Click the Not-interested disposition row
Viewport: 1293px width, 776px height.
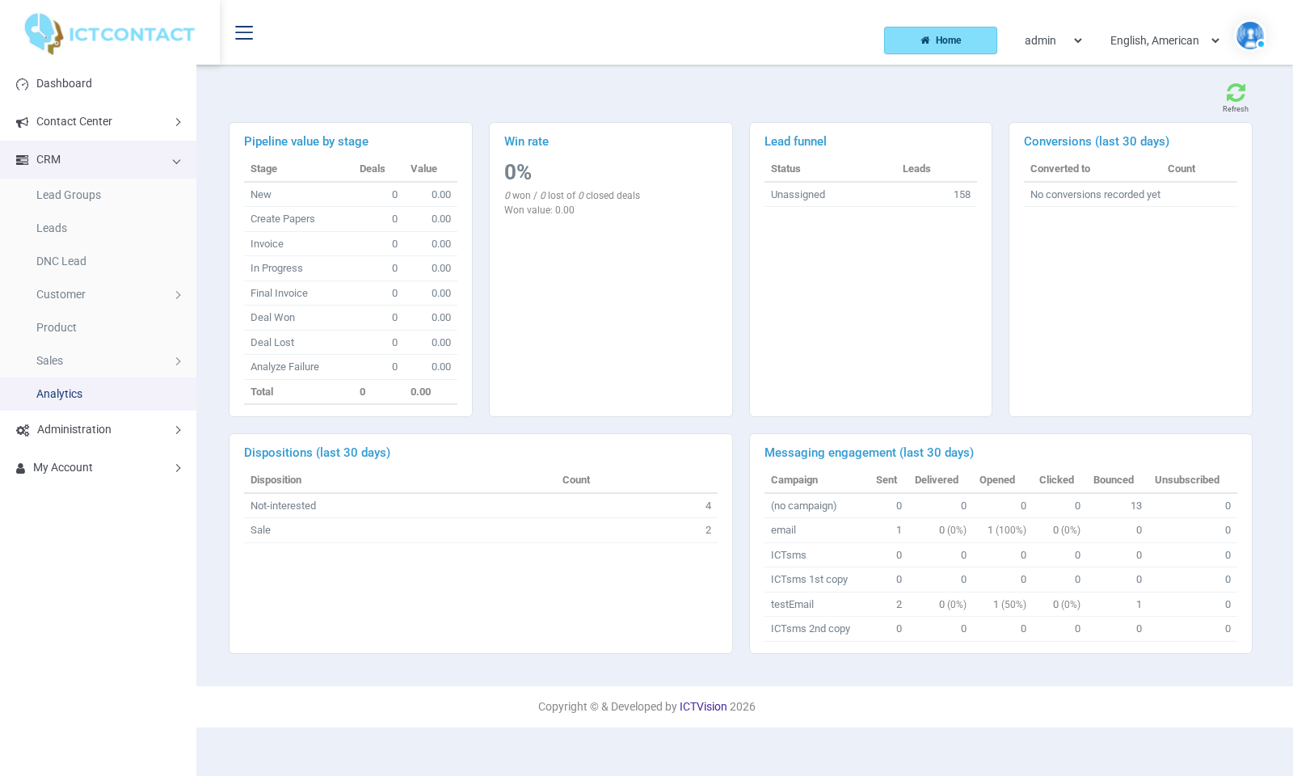[481, 506]
